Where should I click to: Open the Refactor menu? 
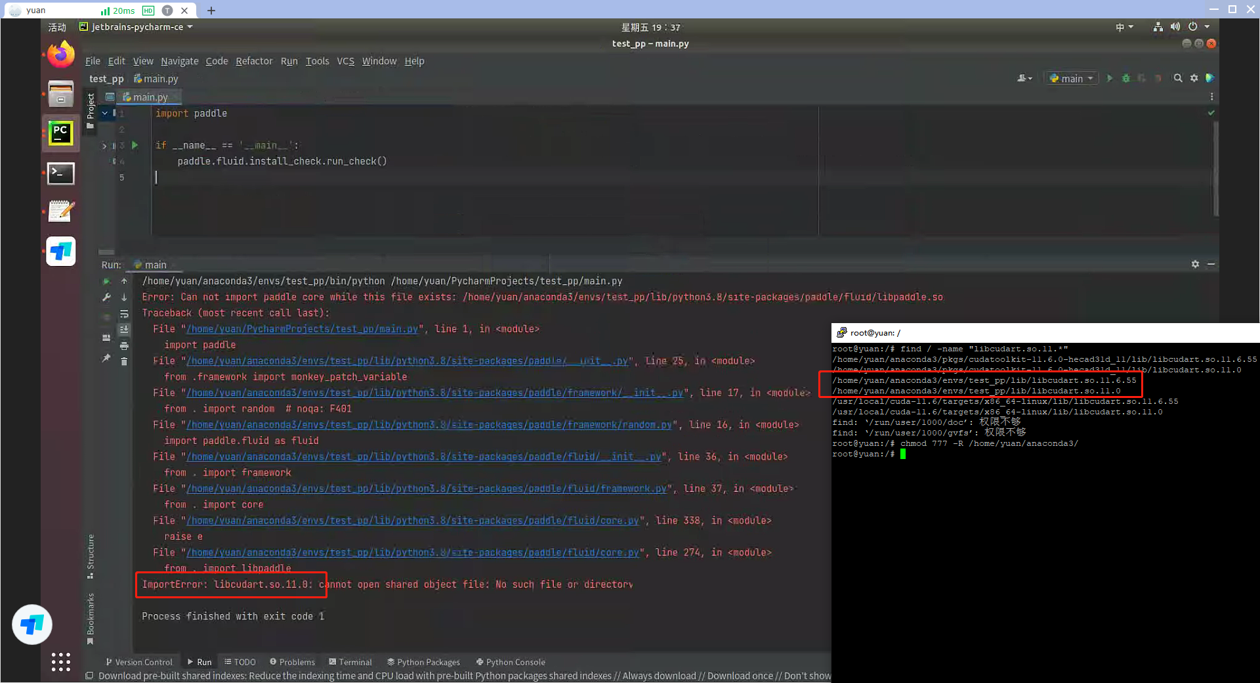point(254,61)
